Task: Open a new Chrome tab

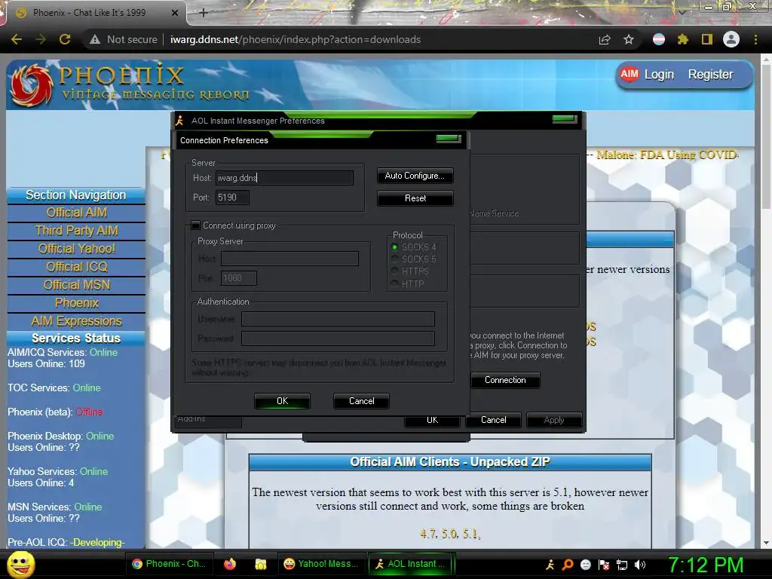Action: click(x=204, y=13)
